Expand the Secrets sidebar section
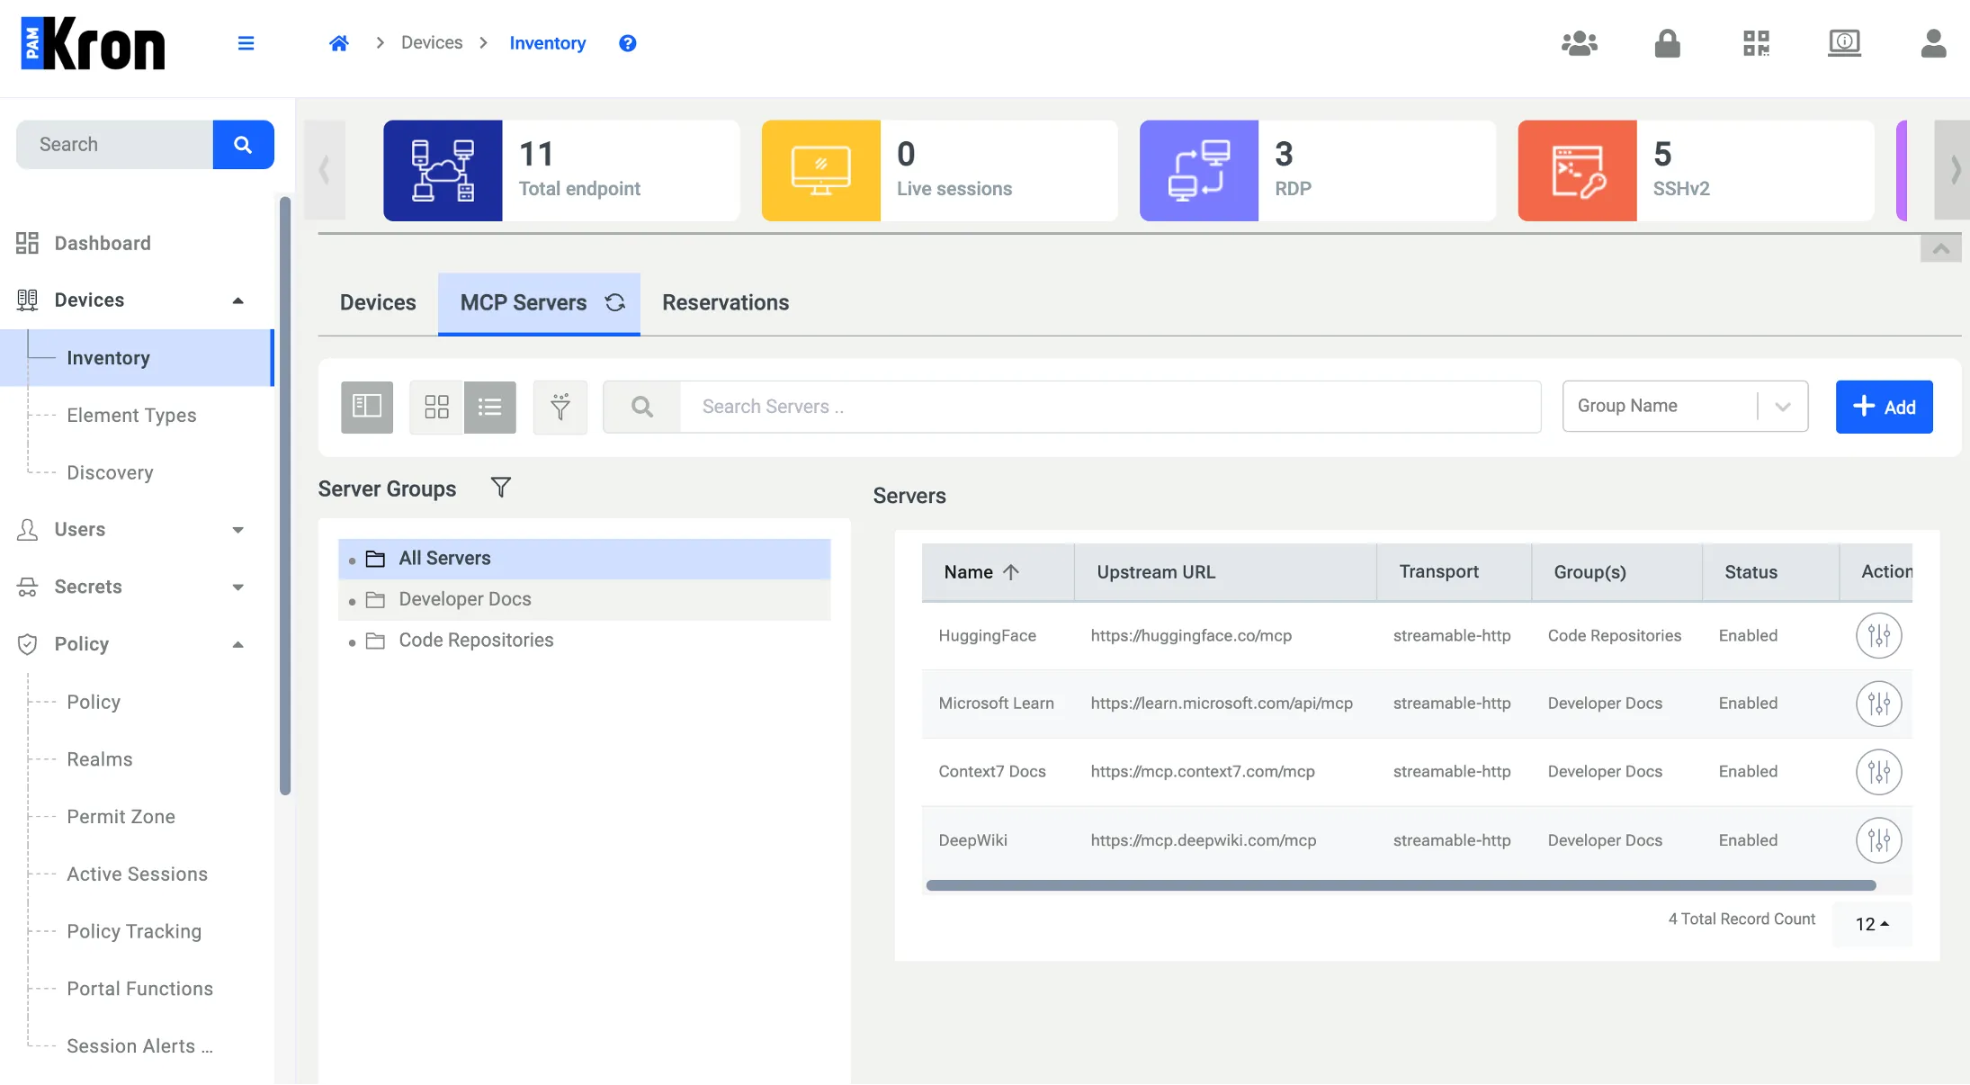1970x1085 pixels. coord(238,587)
